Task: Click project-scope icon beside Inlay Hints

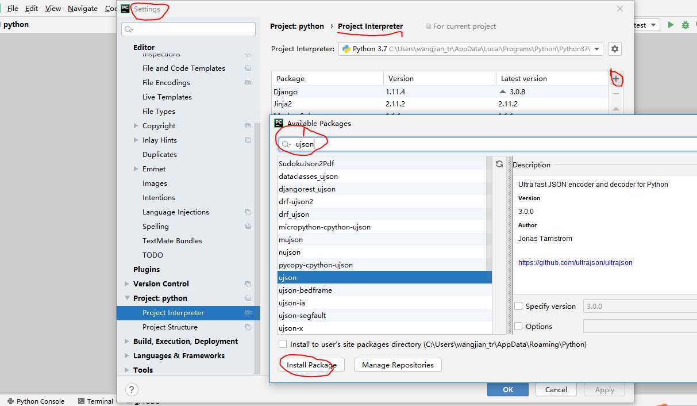Action: pyautogui.click(x=248, y=140)
